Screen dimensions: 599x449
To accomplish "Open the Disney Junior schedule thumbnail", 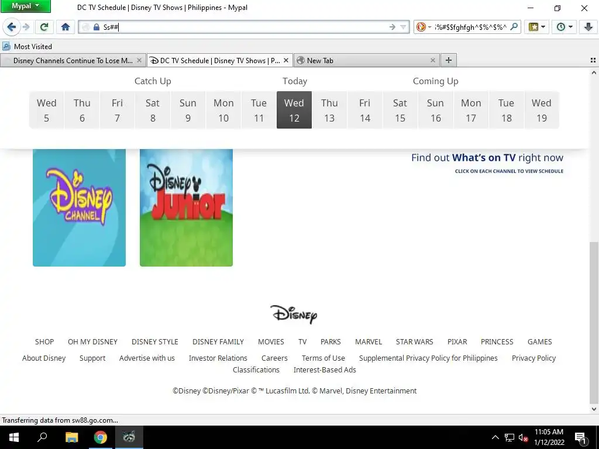I will (x=186, y=208).
